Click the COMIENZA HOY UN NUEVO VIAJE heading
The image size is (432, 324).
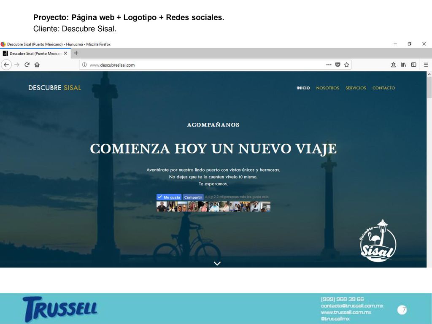tap(213, 149)
